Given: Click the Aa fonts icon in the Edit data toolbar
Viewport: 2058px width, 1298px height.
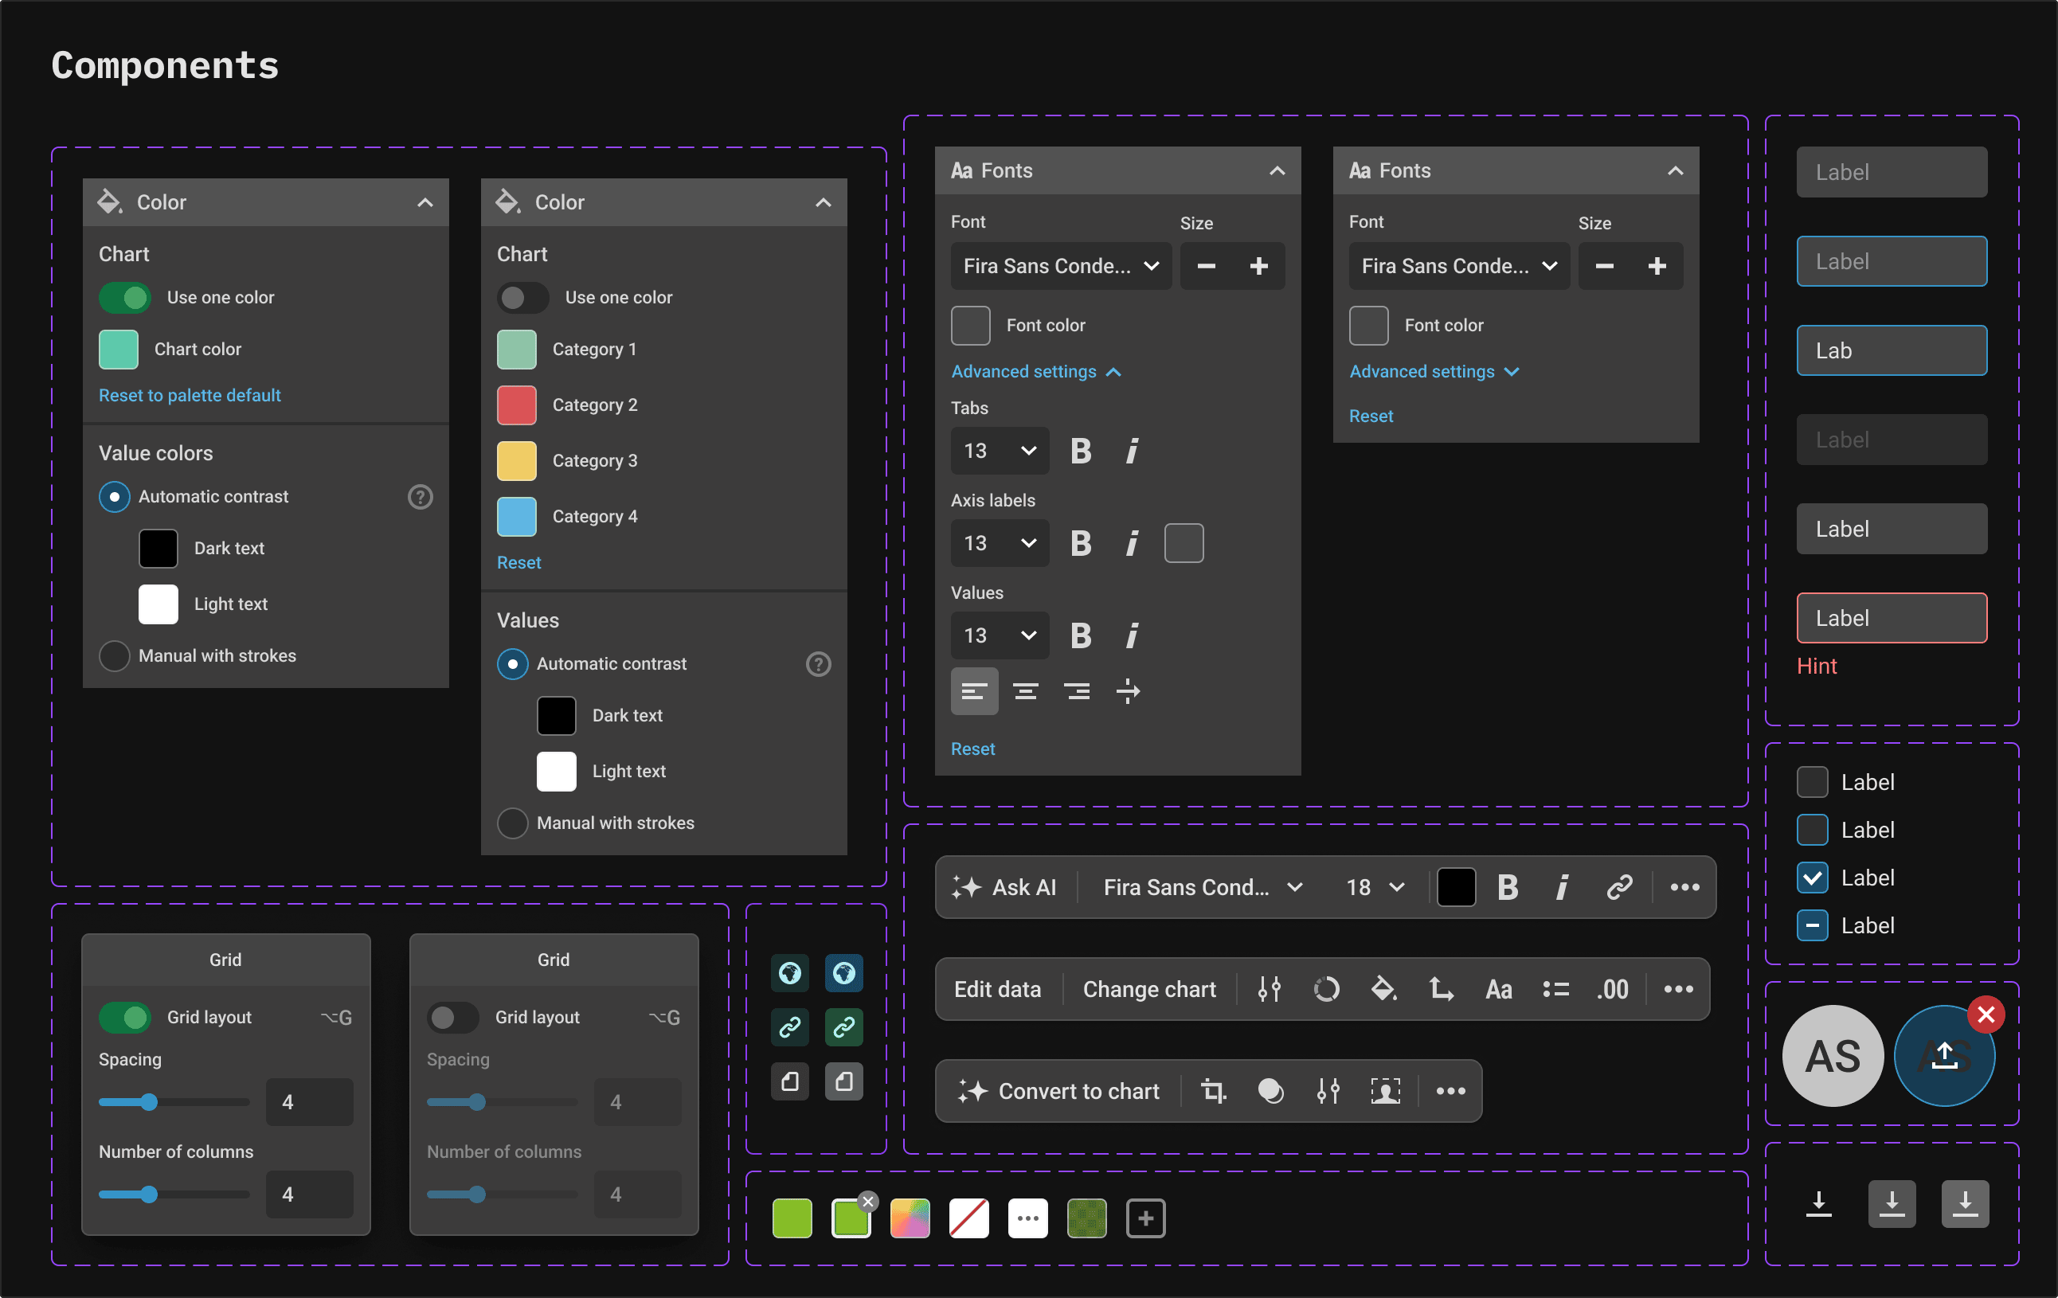Looking at the screenshot, I should pyautogui.click(x=1498, y=990).
